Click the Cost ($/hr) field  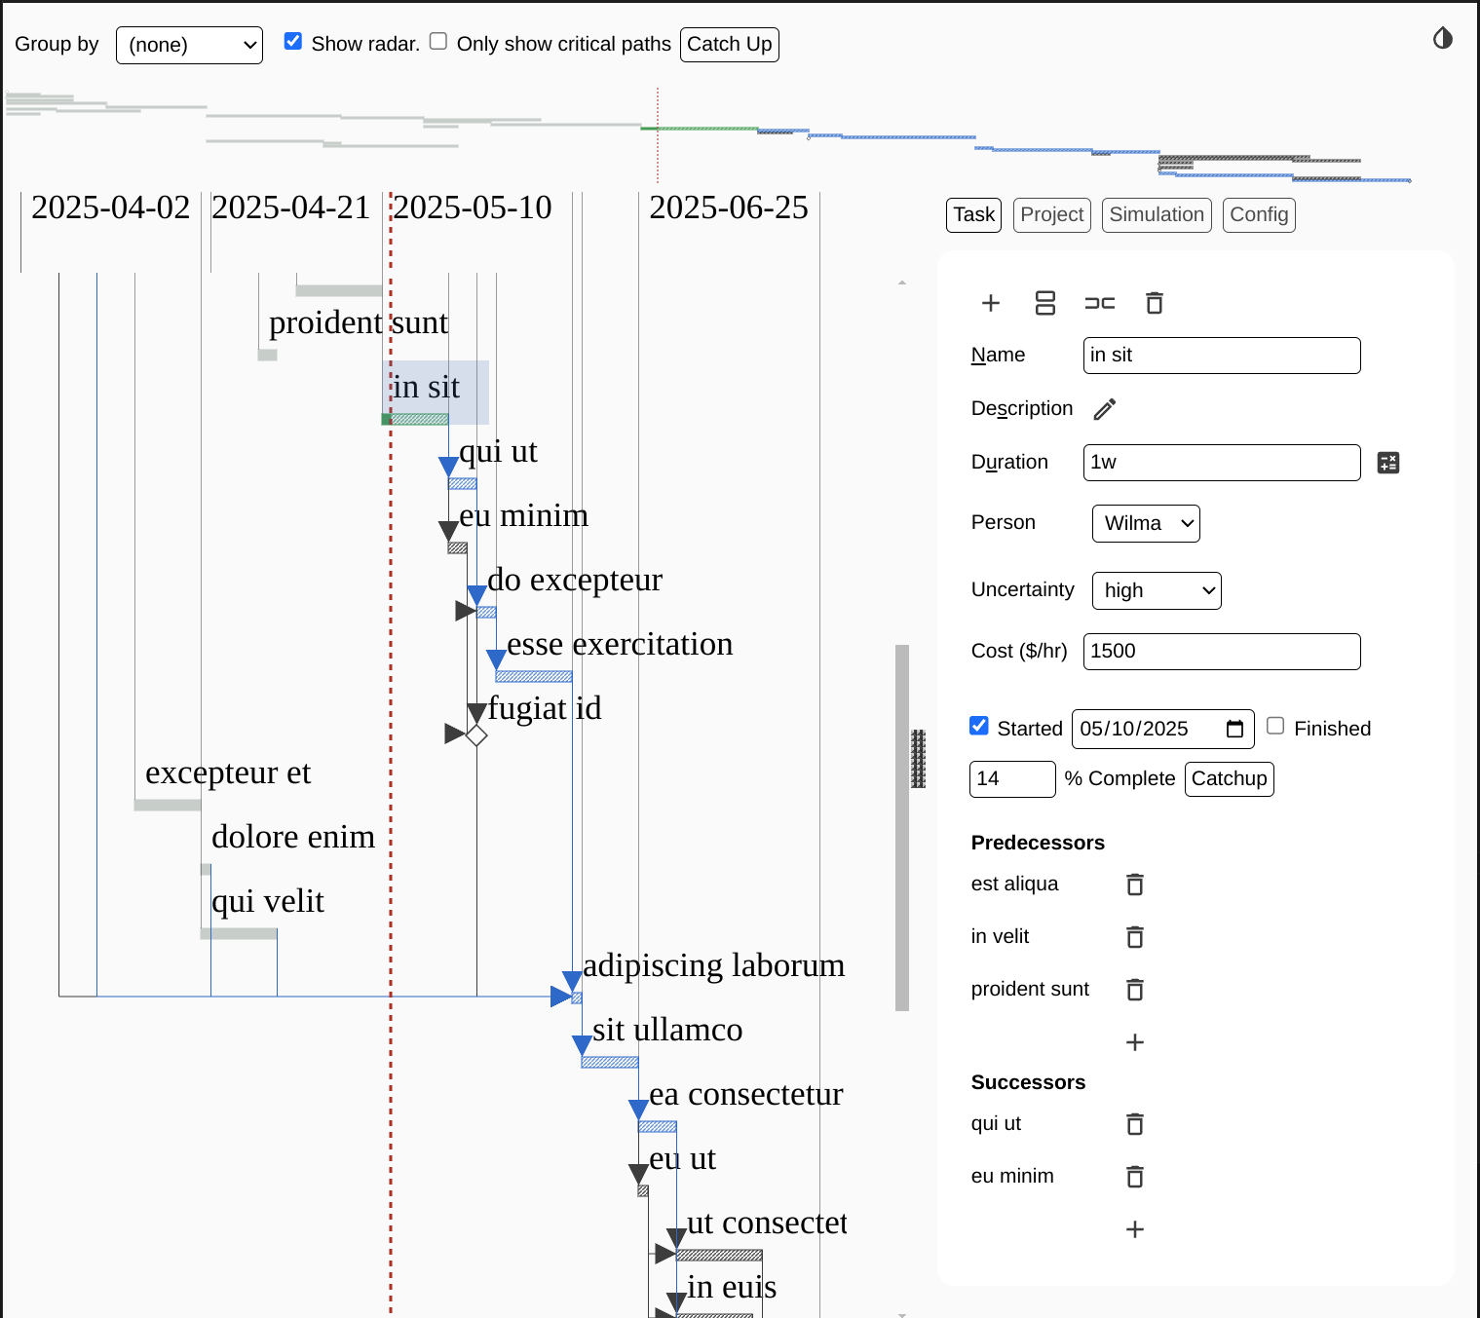(1222, 652)
